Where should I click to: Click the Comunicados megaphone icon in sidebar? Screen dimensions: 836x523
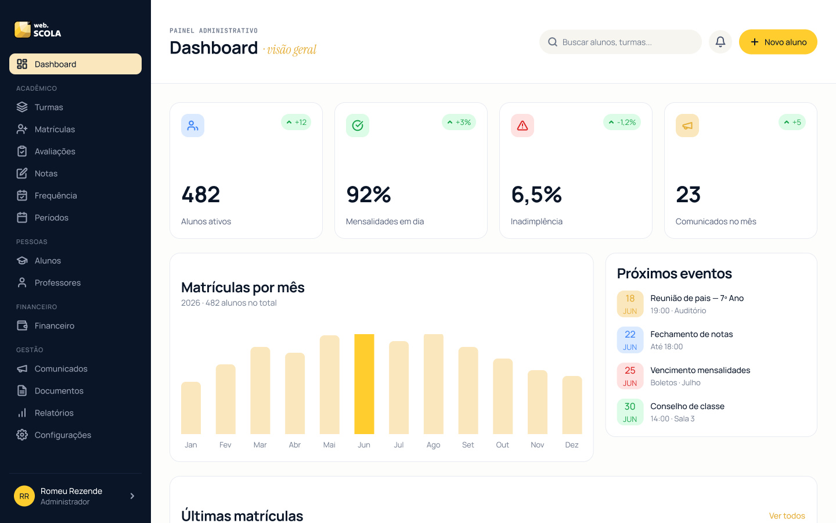point(22,368)
